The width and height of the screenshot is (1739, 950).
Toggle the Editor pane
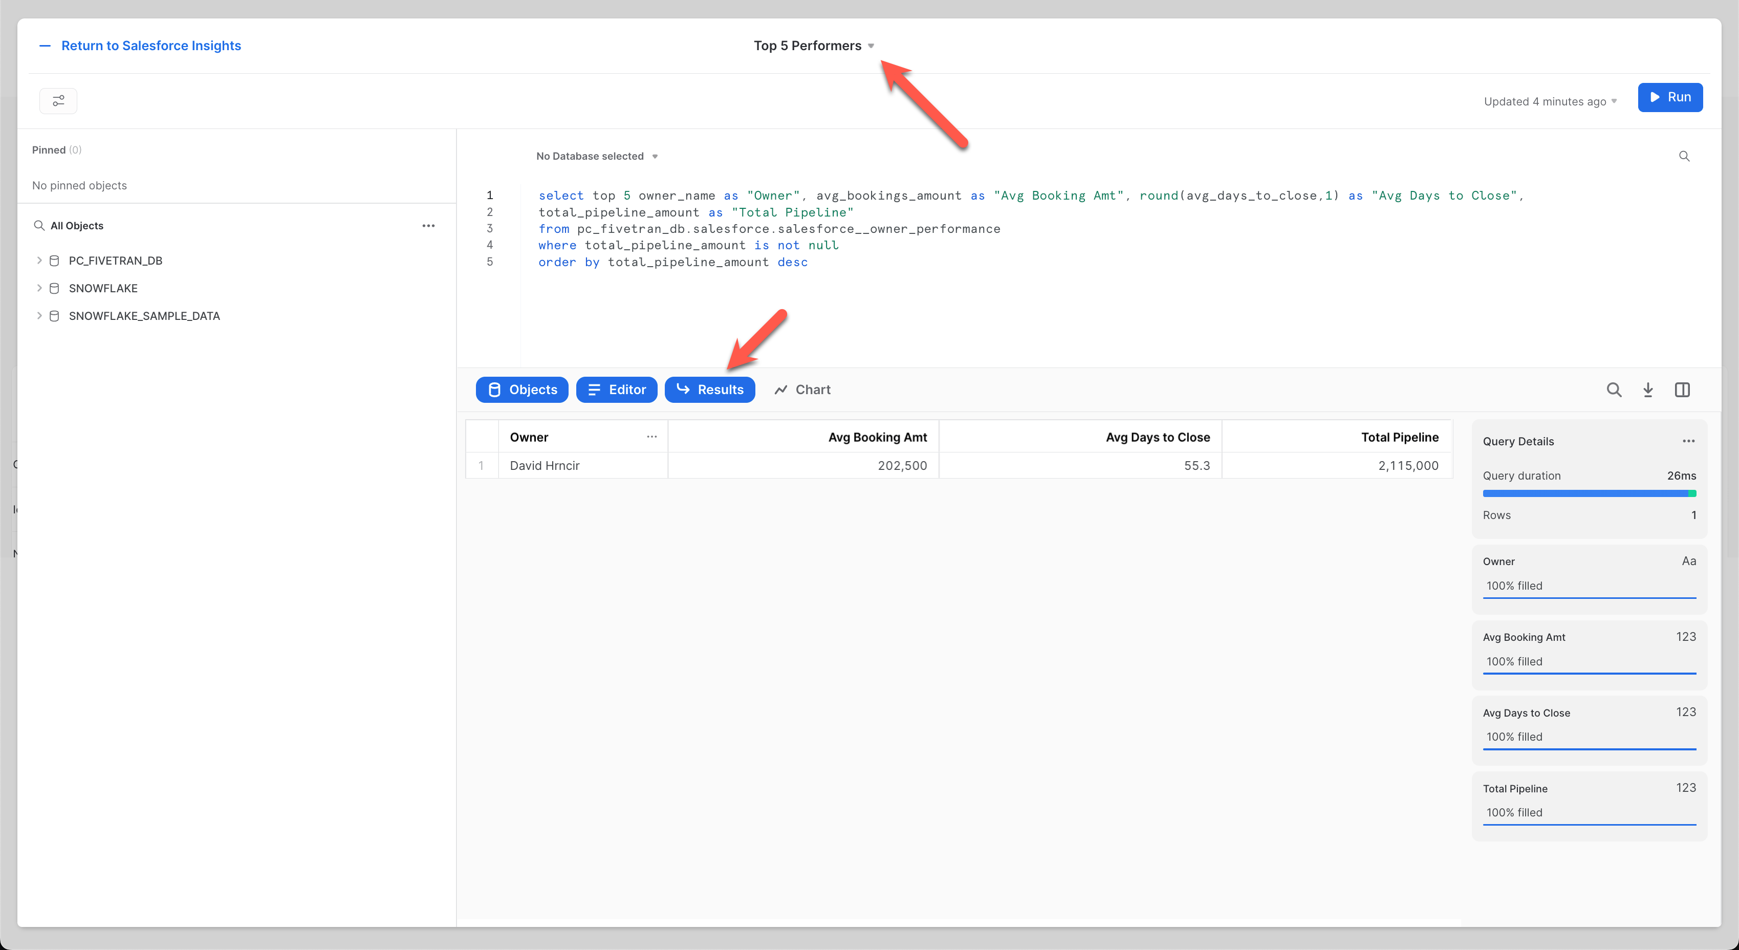click(616, 390)
